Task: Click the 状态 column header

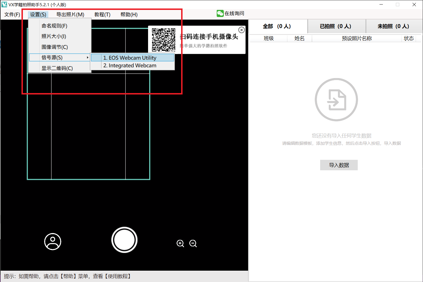Action: [x=409, y=38]
